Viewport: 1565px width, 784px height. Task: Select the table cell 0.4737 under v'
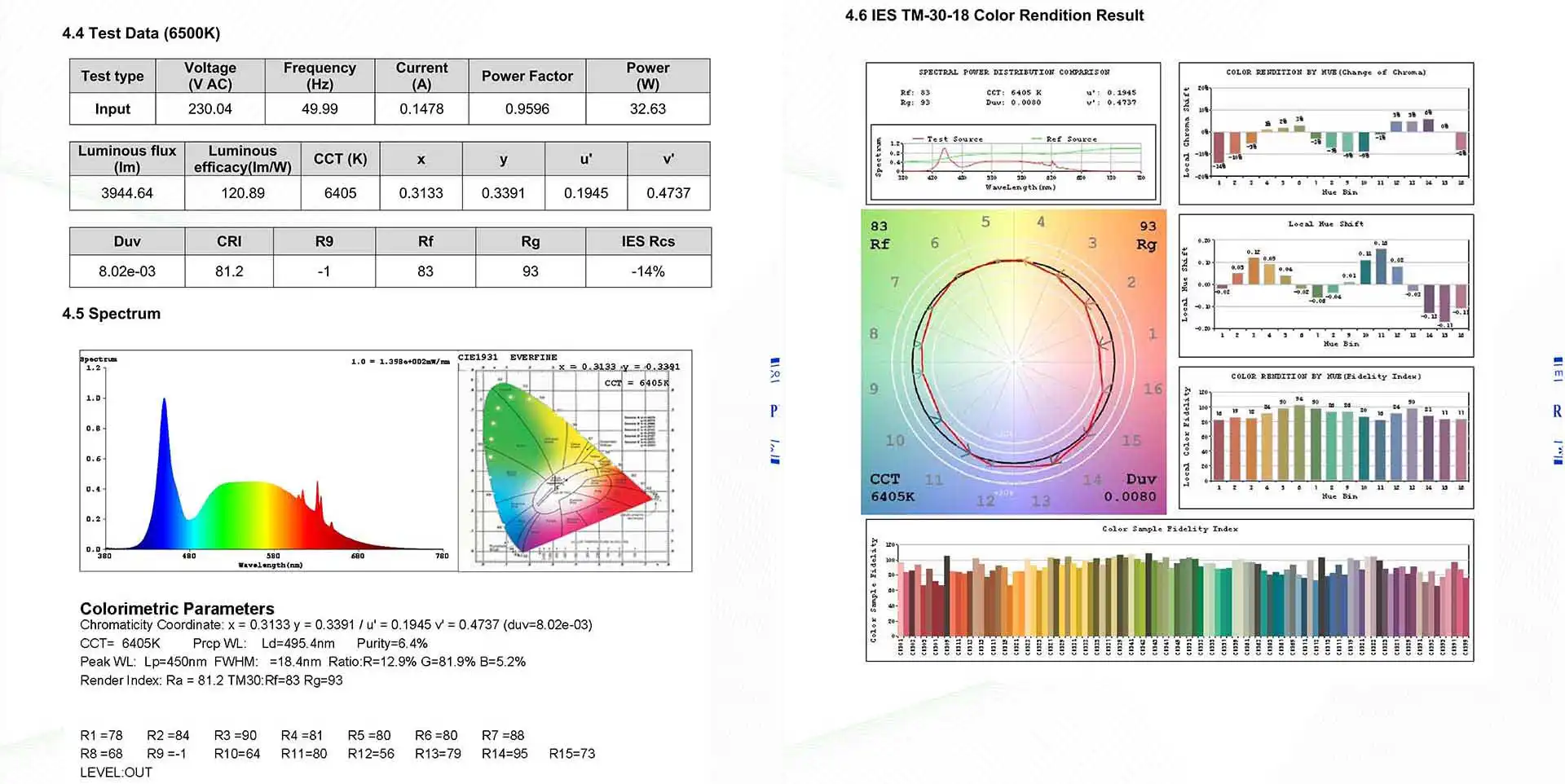[668, 193]
